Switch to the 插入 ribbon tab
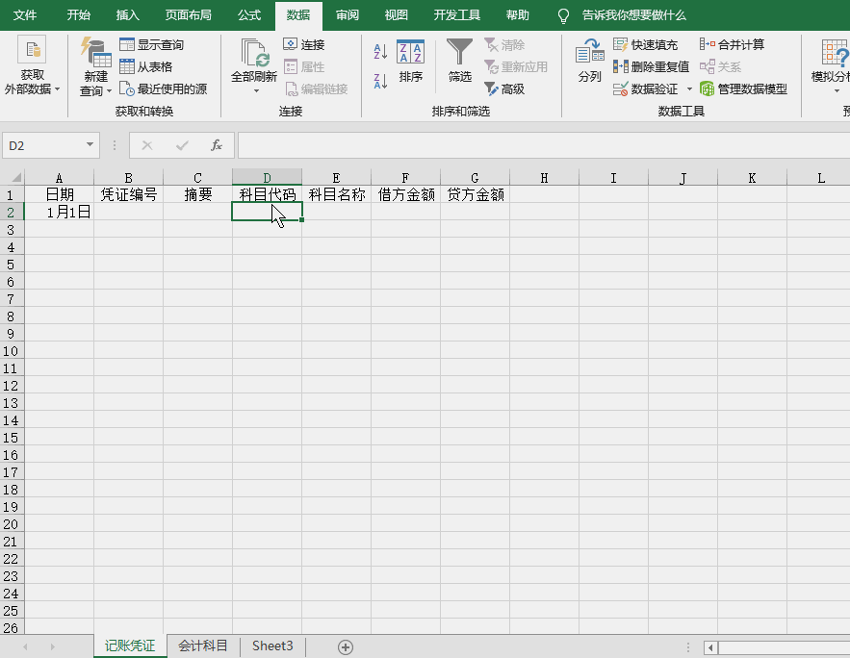This screenshot has width=850, height=658. pyautogui.click(x=128, y=15)
